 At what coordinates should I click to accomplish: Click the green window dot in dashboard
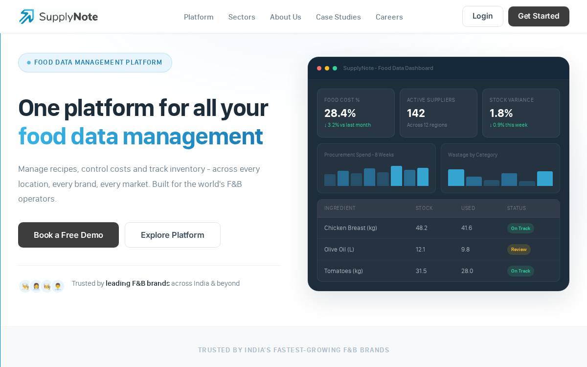335,69
